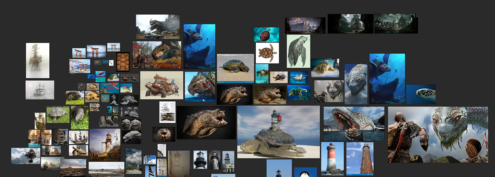Select the tortoise leg close-up on grass
495x177 pixels.
coord(80,117)
